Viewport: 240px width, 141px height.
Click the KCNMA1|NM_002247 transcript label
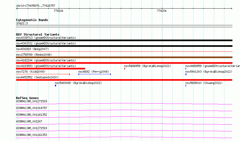point(29,121)
